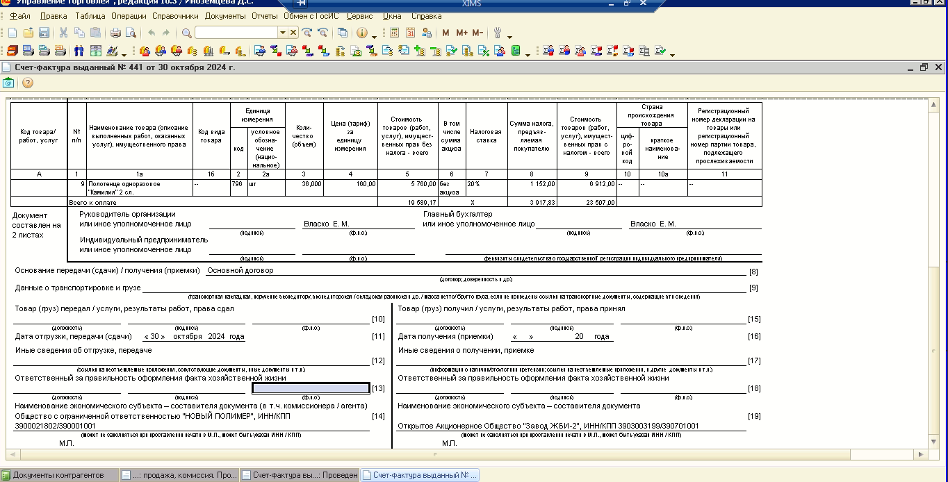Click total cell 19 589,17

coord(407,202)
